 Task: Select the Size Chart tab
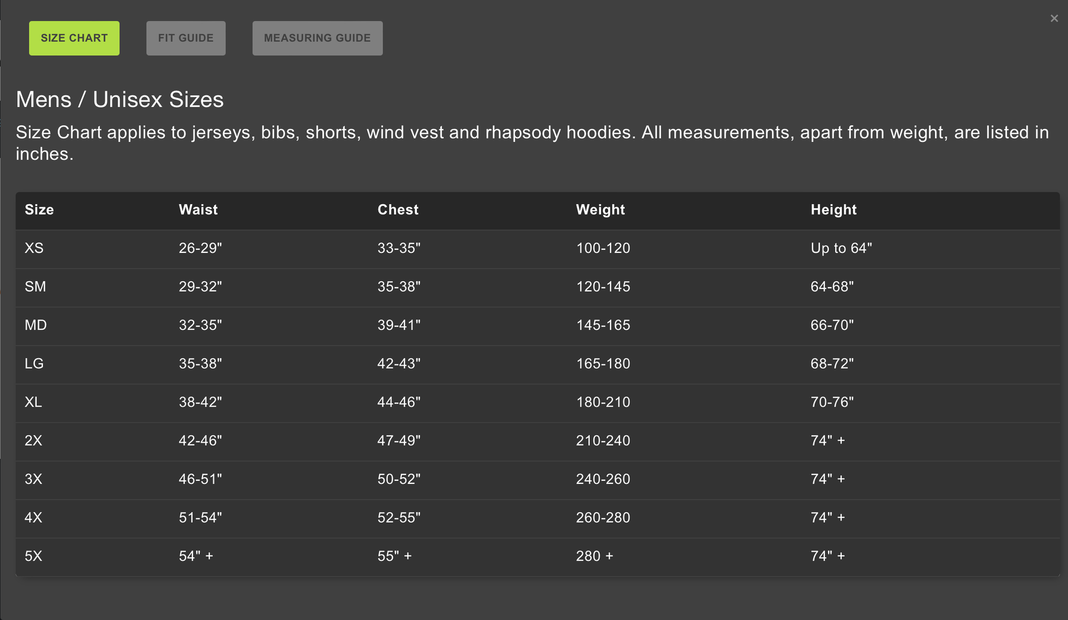[74, 38]
